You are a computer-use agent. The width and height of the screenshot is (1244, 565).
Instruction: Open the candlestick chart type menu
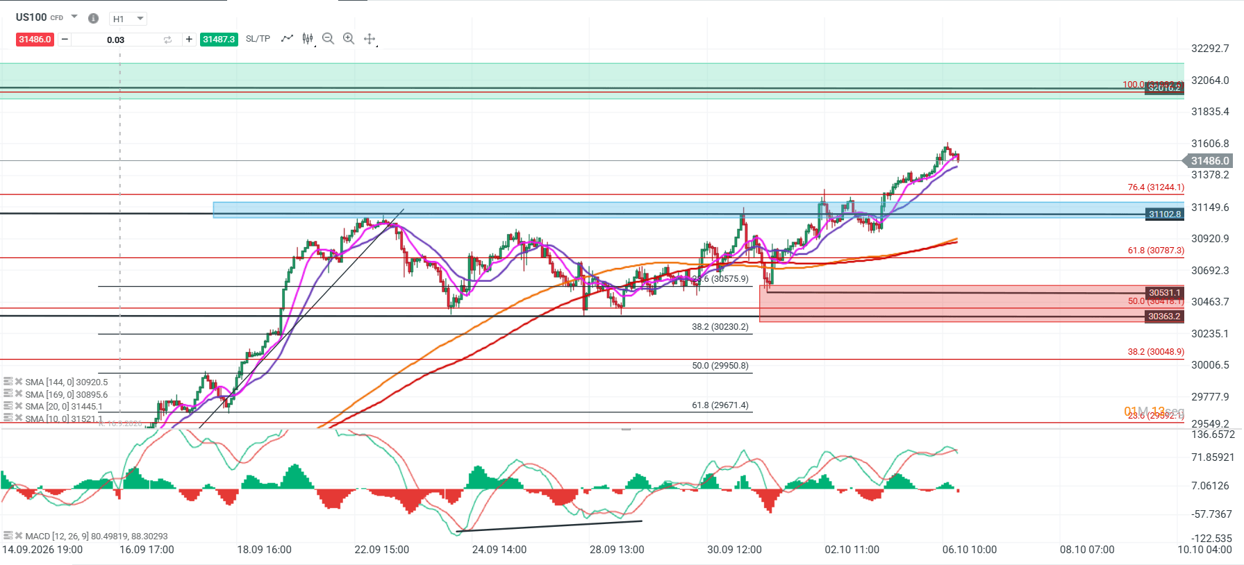click(308, 39)
